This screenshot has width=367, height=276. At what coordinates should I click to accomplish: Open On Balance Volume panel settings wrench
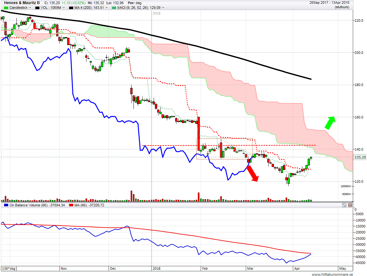(x=344, y=205)
